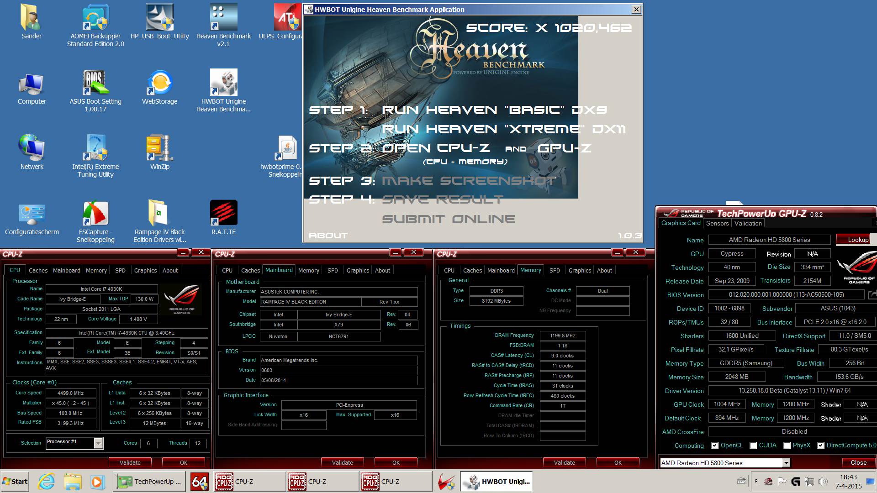This screenshot has width=877, height=493.
Task: Click the TechPowerUp taskbar button
Action: point(149,482)
